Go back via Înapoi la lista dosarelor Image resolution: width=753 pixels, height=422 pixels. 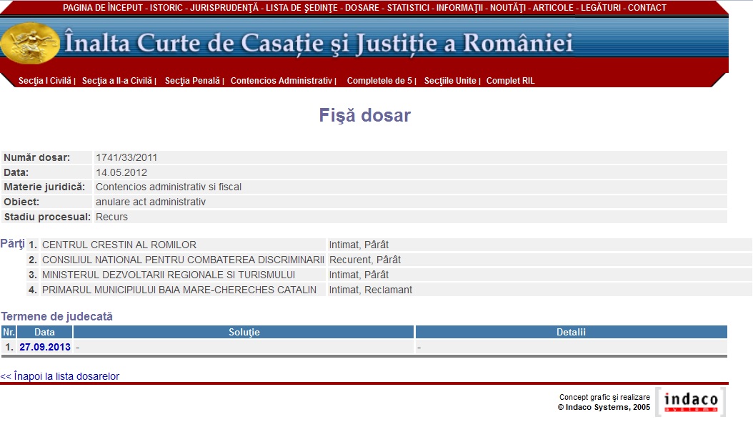pos(60,376)
